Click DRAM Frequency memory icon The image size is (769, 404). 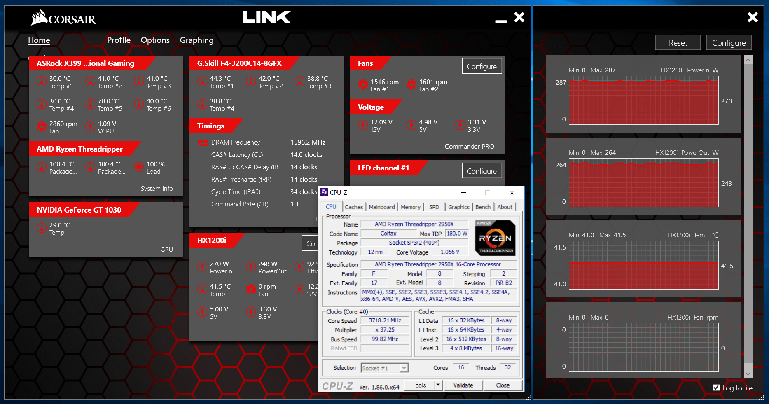[x=203, y=143]
